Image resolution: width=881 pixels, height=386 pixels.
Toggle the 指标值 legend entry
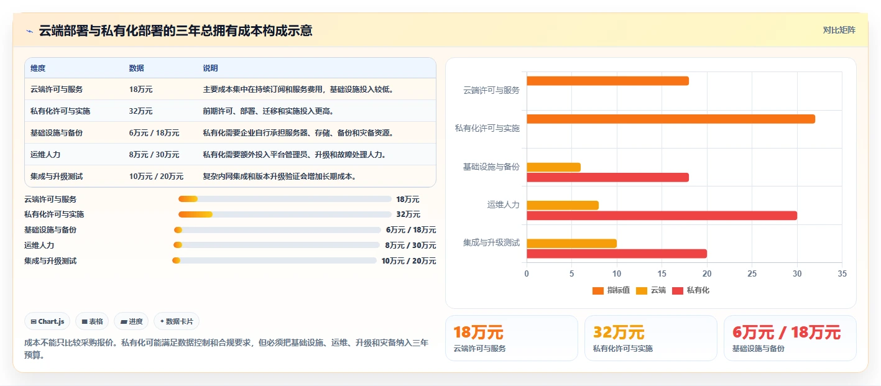point(611,290)
